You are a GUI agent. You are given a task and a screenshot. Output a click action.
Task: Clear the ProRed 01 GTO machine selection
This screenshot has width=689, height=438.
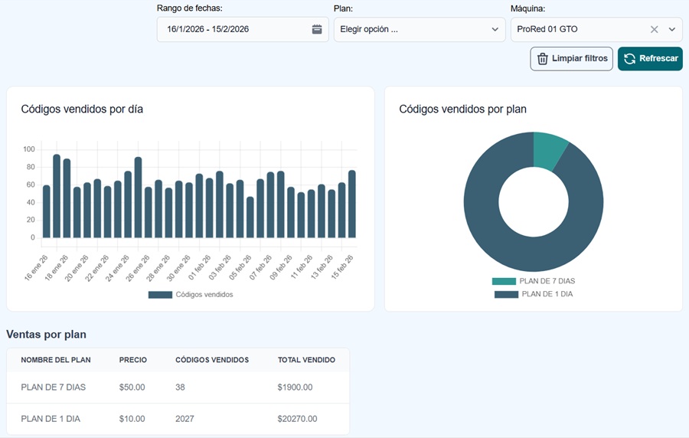tap(654, 30)
